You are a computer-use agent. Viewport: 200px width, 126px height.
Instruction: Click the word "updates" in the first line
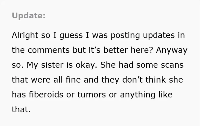pos(159,35)
